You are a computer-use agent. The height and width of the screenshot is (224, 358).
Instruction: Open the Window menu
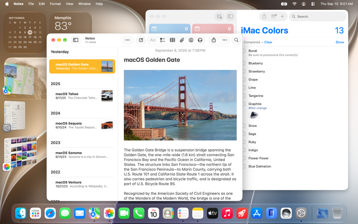click(x=84, y=4)
